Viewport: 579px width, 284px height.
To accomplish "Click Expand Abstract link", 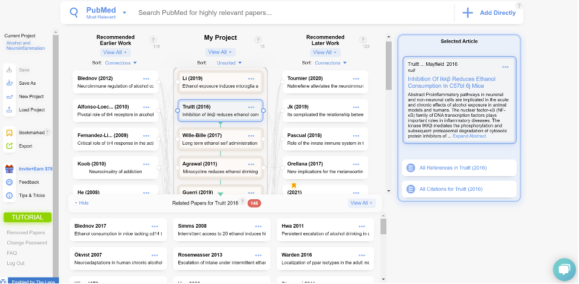I will pos(469,136).
